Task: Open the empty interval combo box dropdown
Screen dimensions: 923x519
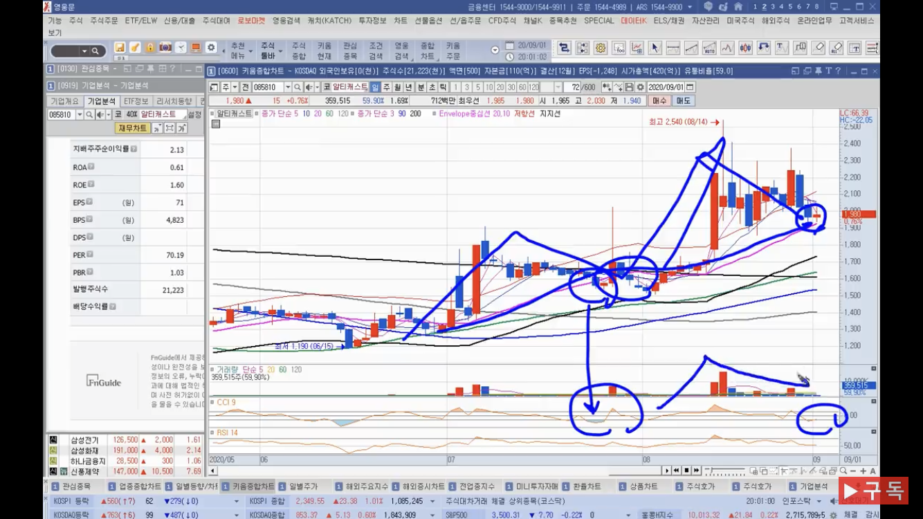Action: [x=558, y=87]
